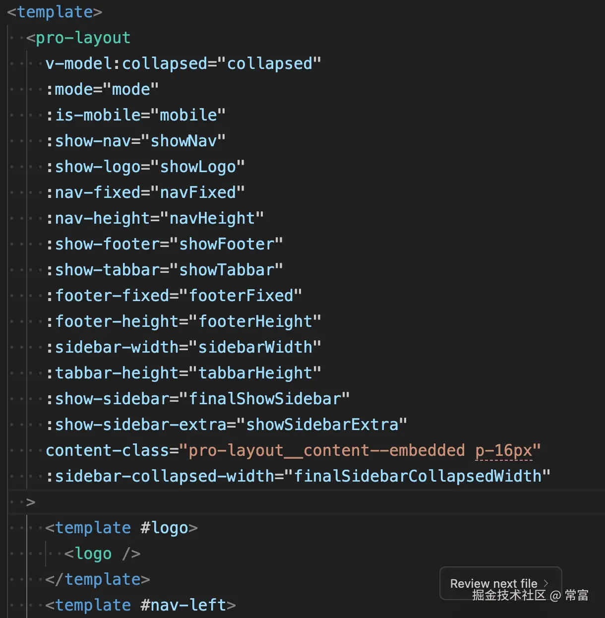Place cursor on the opening template tag
605x618 pixels.
[x=55, y=11]
